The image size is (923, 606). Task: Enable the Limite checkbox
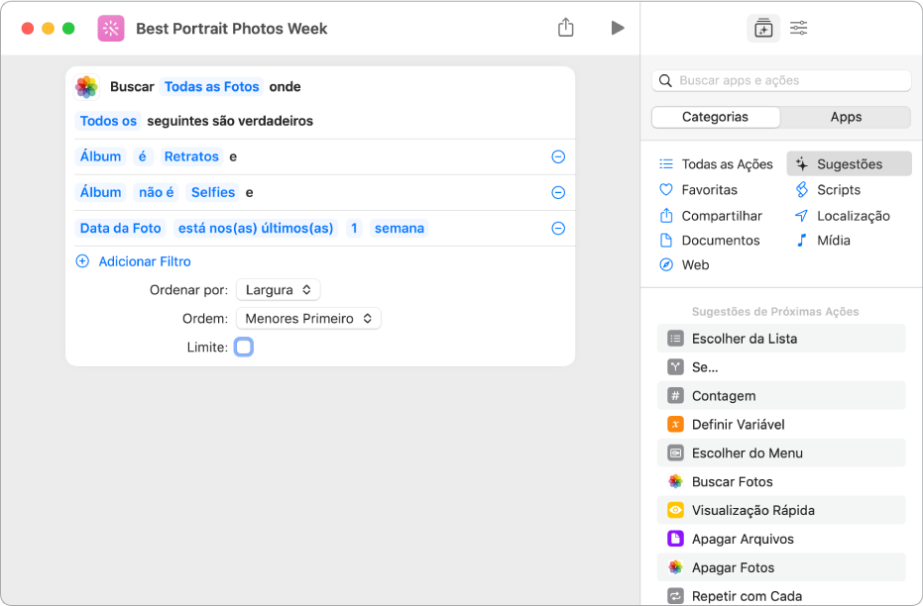(x=244, y=348)
